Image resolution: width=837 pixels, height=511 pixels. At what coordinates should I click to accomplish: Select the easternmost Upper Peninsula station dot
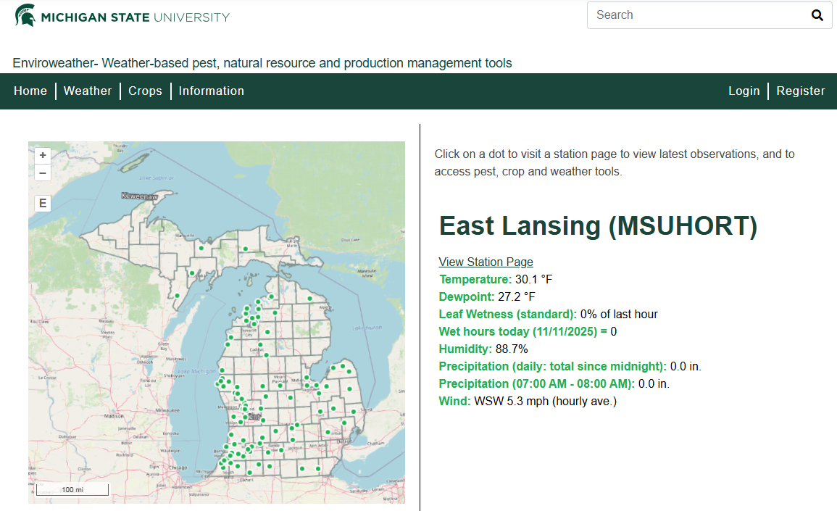[245, 249]
